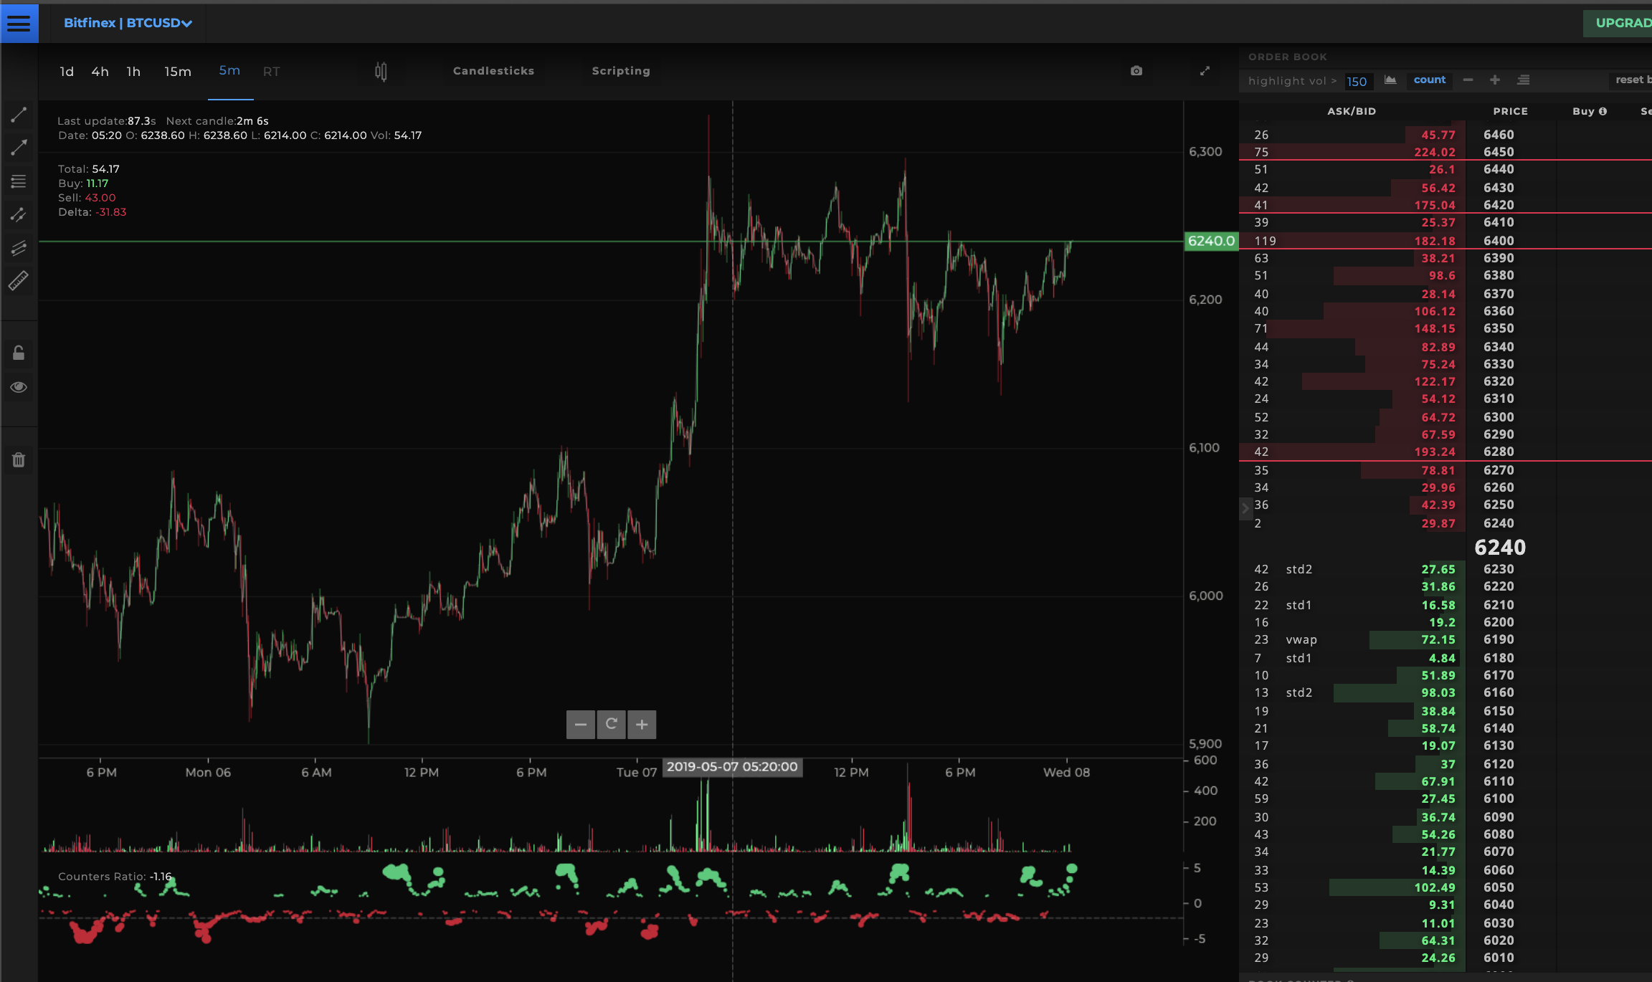Select the horizontal lines tool
Image resolution: width=1652 pixels, height=982 pixels.
coord(19,181)
